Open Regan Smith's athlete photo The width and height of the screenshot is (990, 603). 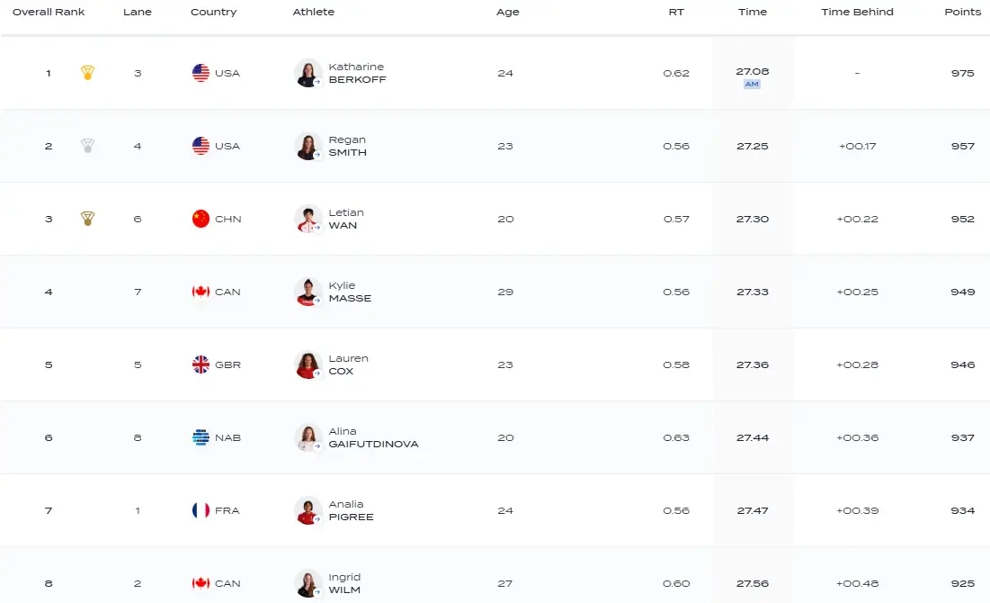308,146
